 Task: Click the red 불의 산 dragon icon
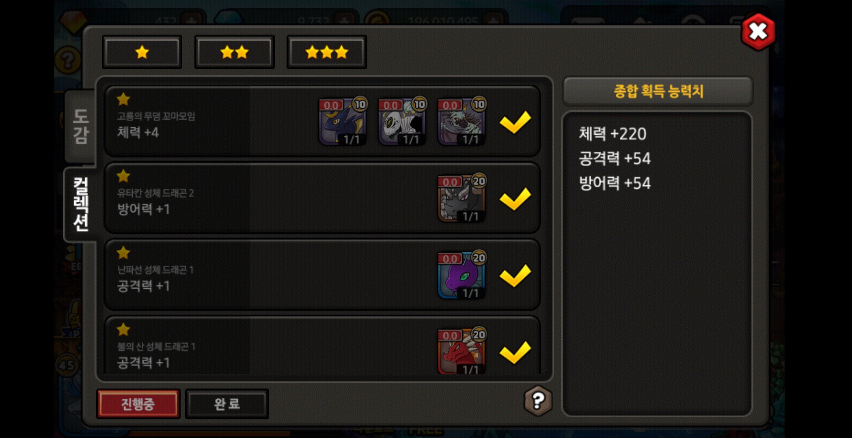point(462,351)
